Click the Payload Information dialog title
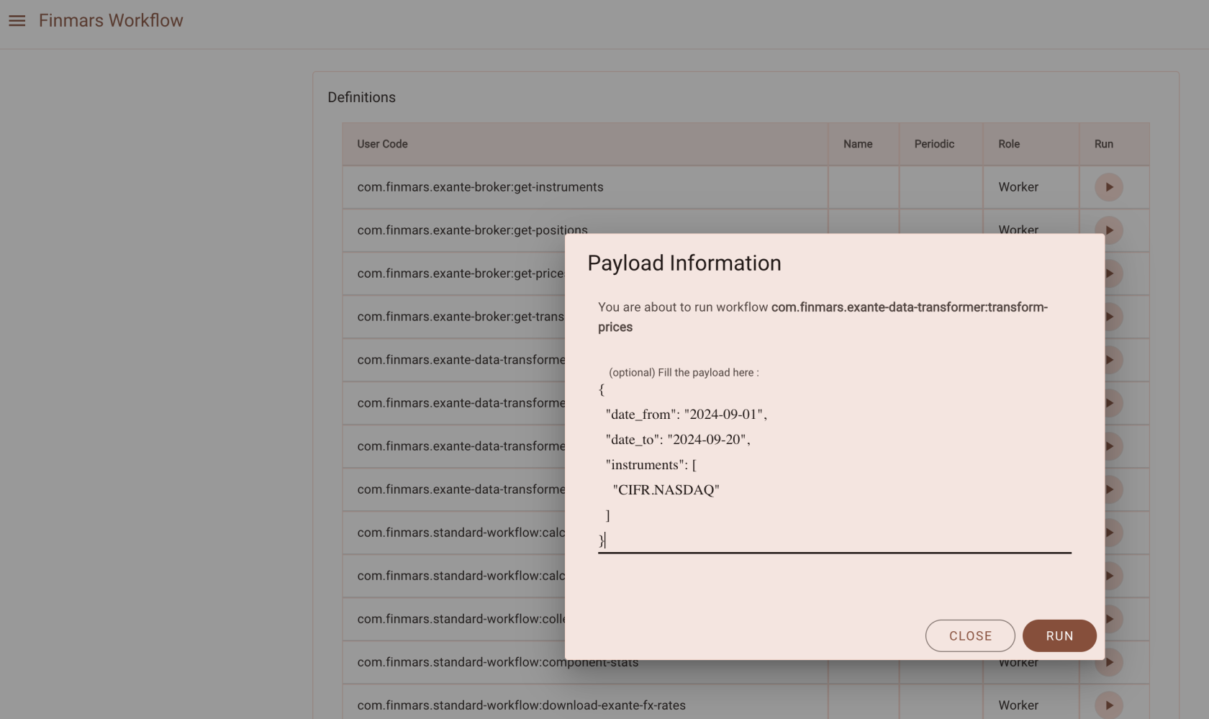Viewport: 1209px width, 719px height. (684, 263)
